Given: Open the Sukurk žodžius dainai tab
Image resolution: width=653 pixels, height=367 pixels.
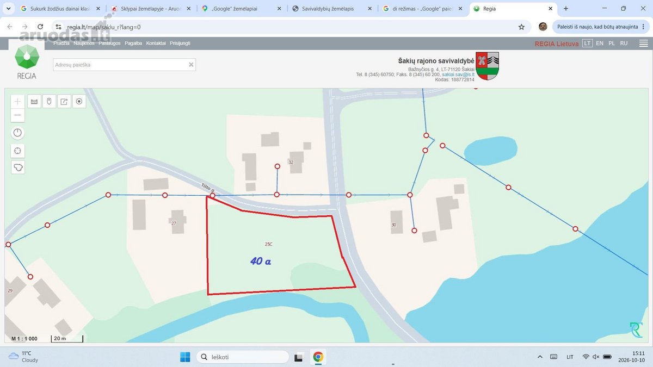Looking at the screenshot, I should tap(60, 9).
